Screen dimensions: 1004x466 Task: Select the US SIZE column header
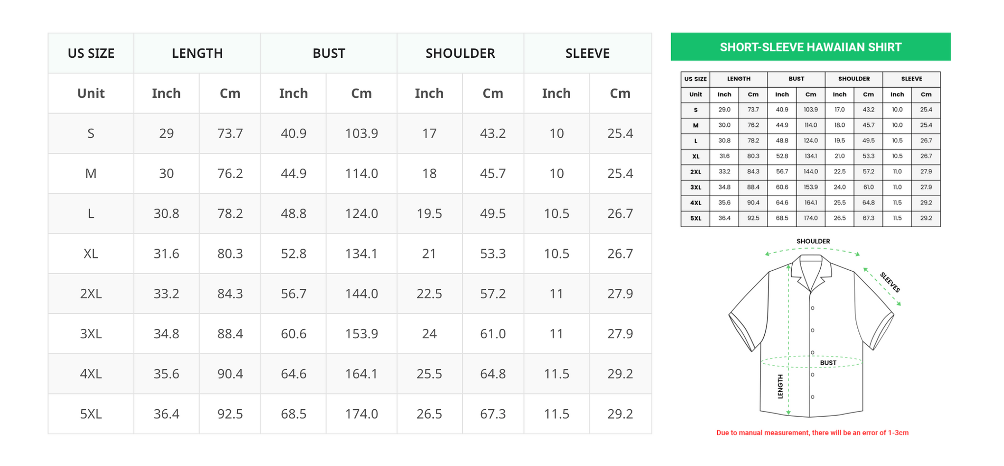(91, 53)
